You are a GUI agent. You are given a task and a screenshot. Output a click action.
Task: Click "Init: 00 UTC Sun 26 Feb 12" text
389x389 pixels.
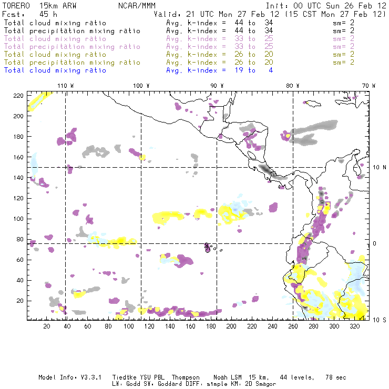coord(326,6)
